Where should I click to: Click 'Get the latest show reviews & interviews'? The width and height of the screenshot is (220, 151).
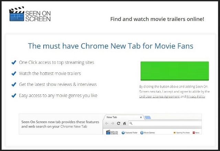coord(58,84)
